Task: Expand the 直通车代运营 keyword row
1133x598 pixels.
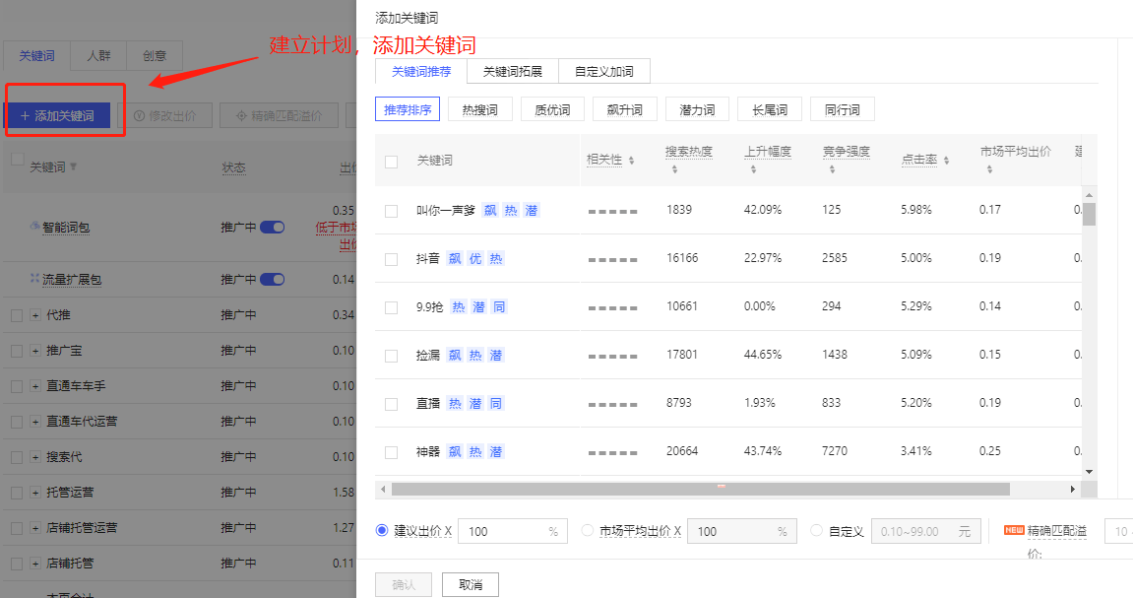Action: (x=34, y=422)
